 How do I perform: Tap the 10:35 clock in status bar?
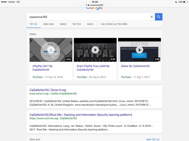[95, 2]
